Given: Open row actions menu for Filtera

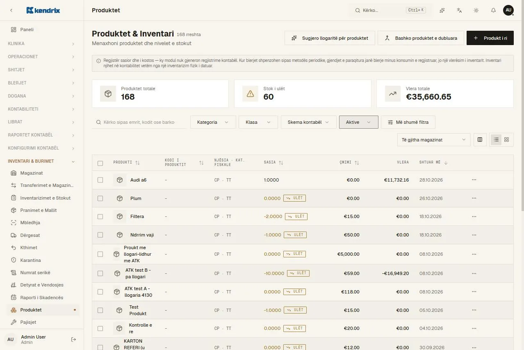Looking at the screenshot, I should tap(474, 216).
